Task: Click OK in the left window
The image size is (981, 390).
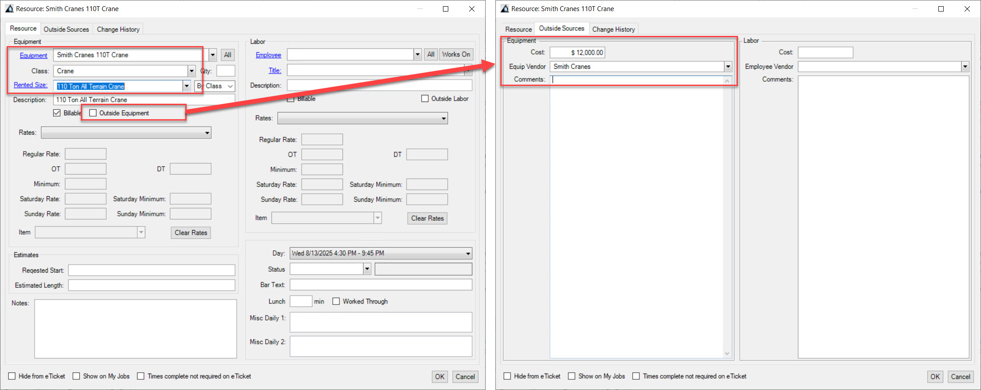Action: pyautogui.click(x=439, y=377)
